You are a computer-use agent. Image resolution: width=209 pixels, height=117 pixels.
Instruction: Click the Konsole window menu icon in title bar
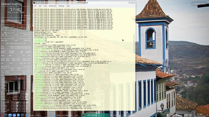[x=34, y=3]
